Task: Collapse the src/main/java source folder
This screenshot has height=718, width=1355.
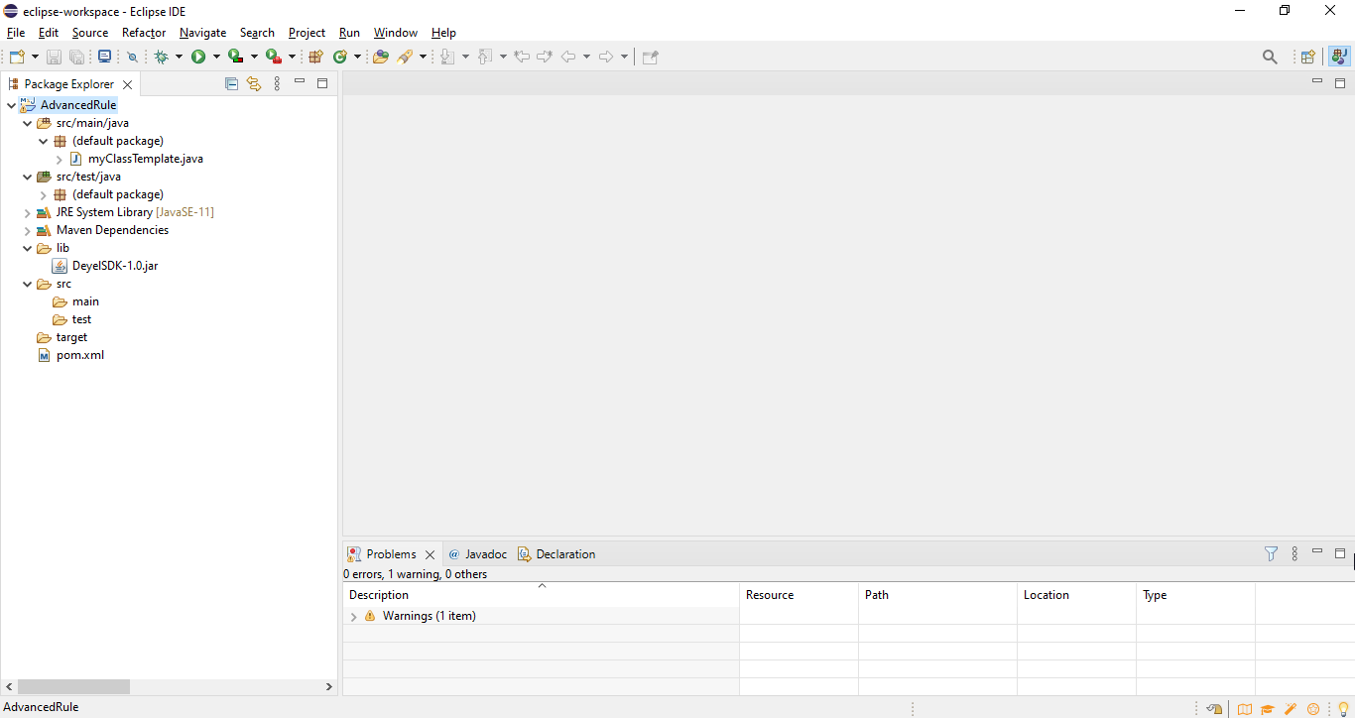Action: click(x=27, y=123)
